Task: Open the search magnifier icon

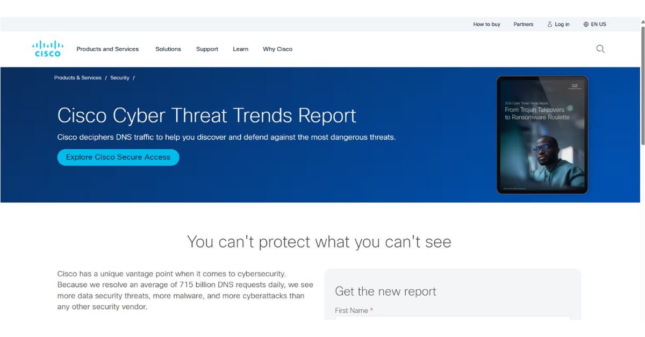Action: coord(599,48)
